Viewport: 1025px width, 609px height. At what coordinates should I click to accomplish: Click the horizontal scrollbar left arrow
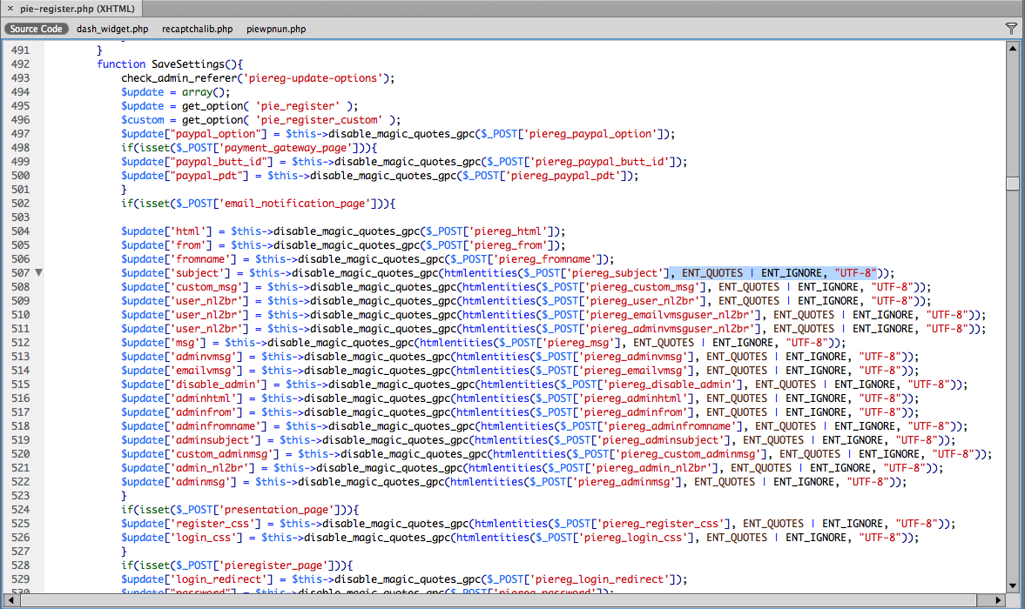11,599
